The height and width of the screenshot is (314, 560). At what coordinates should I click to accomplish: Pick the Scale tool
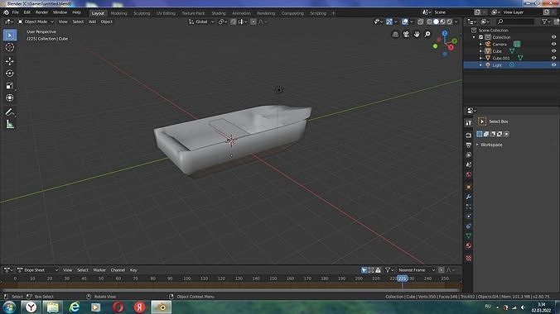[10, 86]
